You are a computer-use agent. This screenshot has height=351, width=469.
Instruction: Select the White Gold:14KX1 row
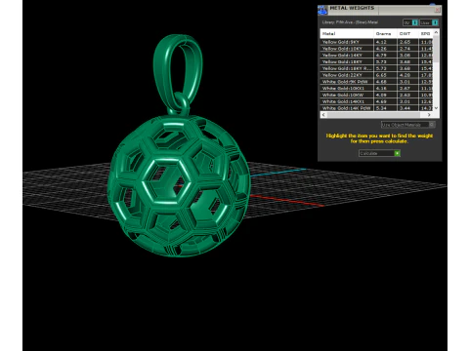377,101
